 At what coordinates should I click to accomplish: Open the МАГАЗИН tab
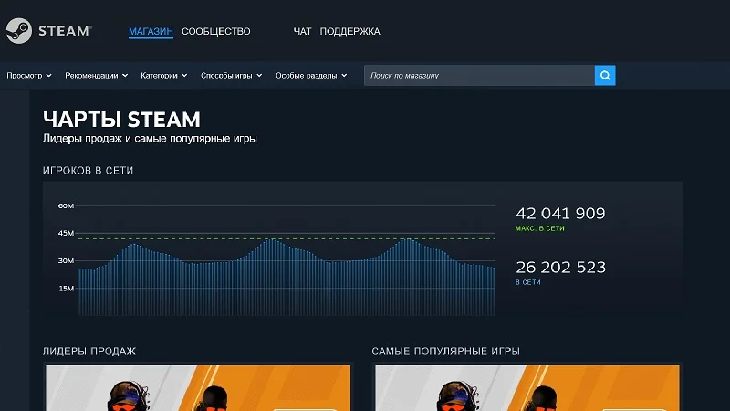(x=151, y=31)
